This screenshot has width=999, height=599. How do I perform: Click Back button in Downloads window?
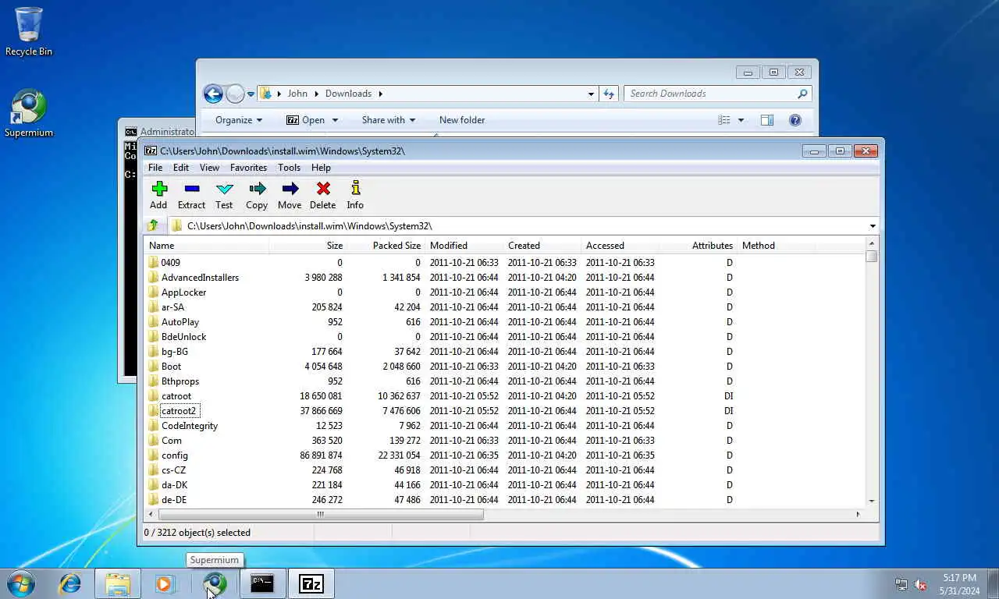(x=213, y=94)
